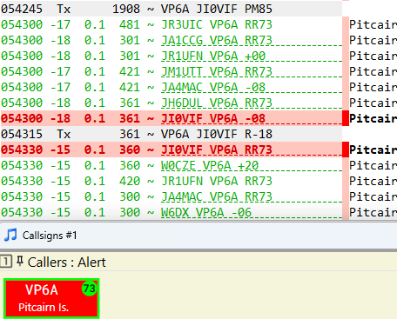Select decode JH6DUL VP6A RR73
This screenshot has height=319, width=397.
point(171,103)
